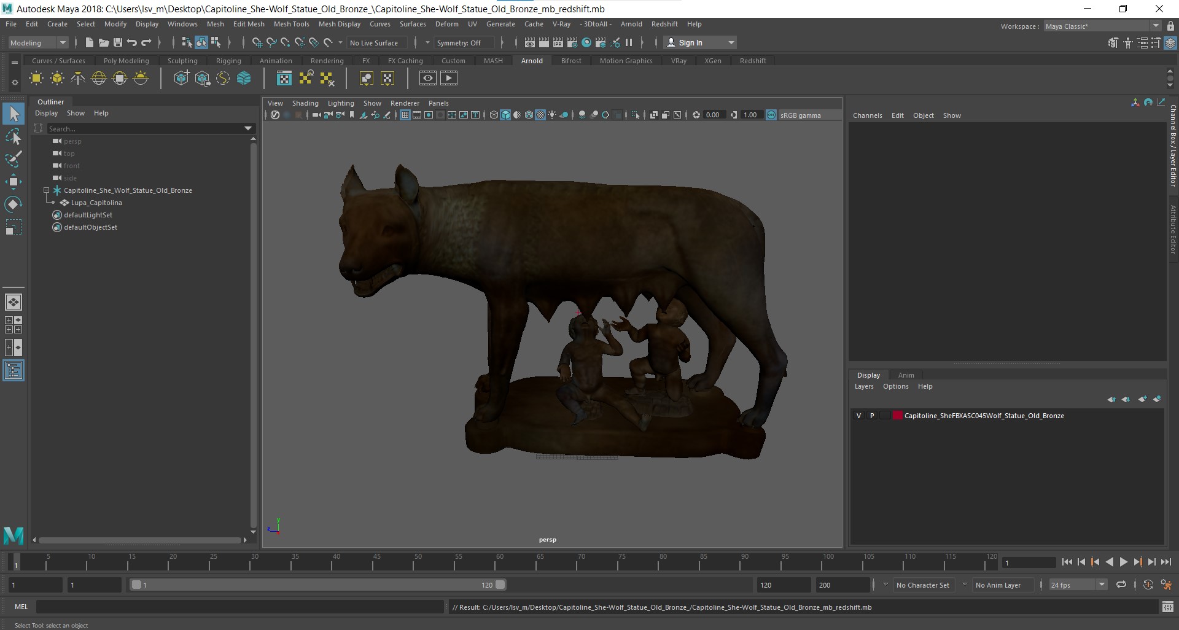The image size is (1179, 630).
Task: Click Play forwards button in playback controls
Action: click(1123, 562)
